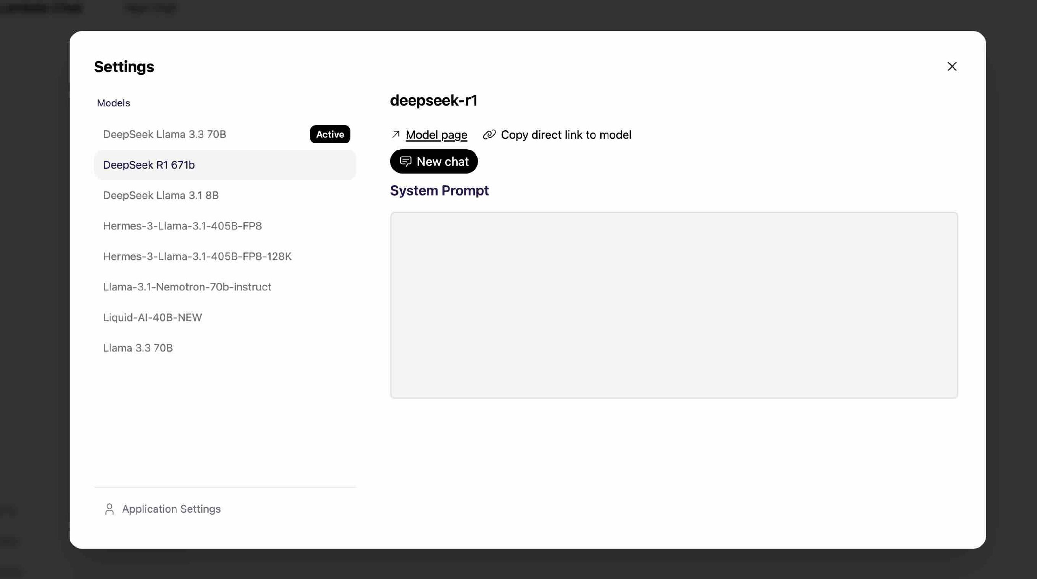The width and height of the screenshot is (1037, 579).
Task: Click the Active badge on DeepSeek Llama
Action: pyautogui.click(x=330, y=134)
